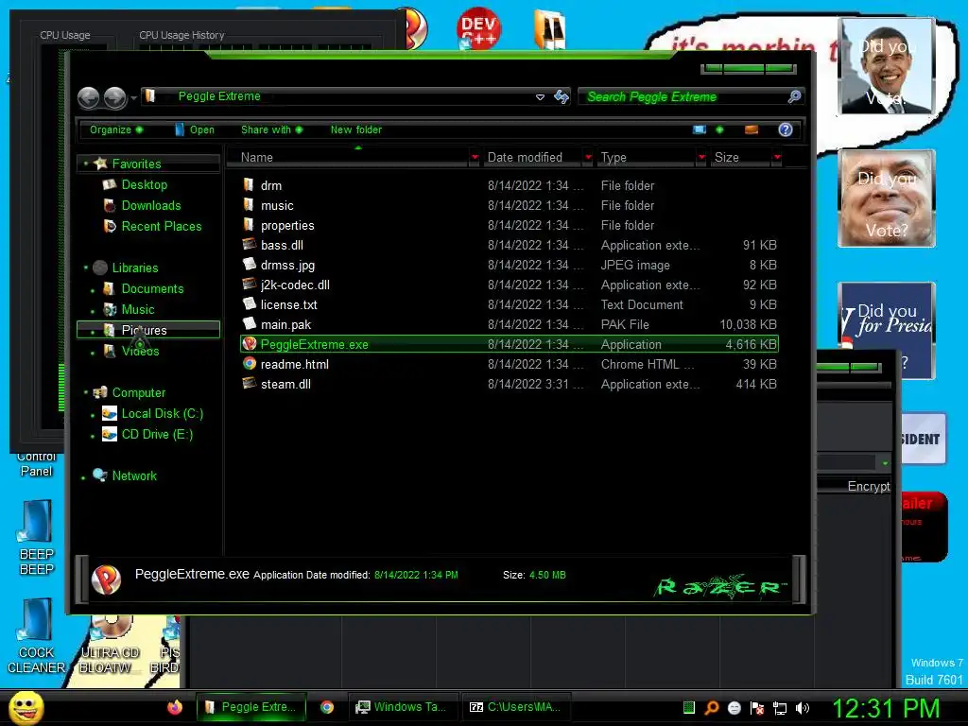Viewport: 968px width, 726px height.
Task: Refresh the Peggle Extreme folder view
Action: (x=562, y=96)
